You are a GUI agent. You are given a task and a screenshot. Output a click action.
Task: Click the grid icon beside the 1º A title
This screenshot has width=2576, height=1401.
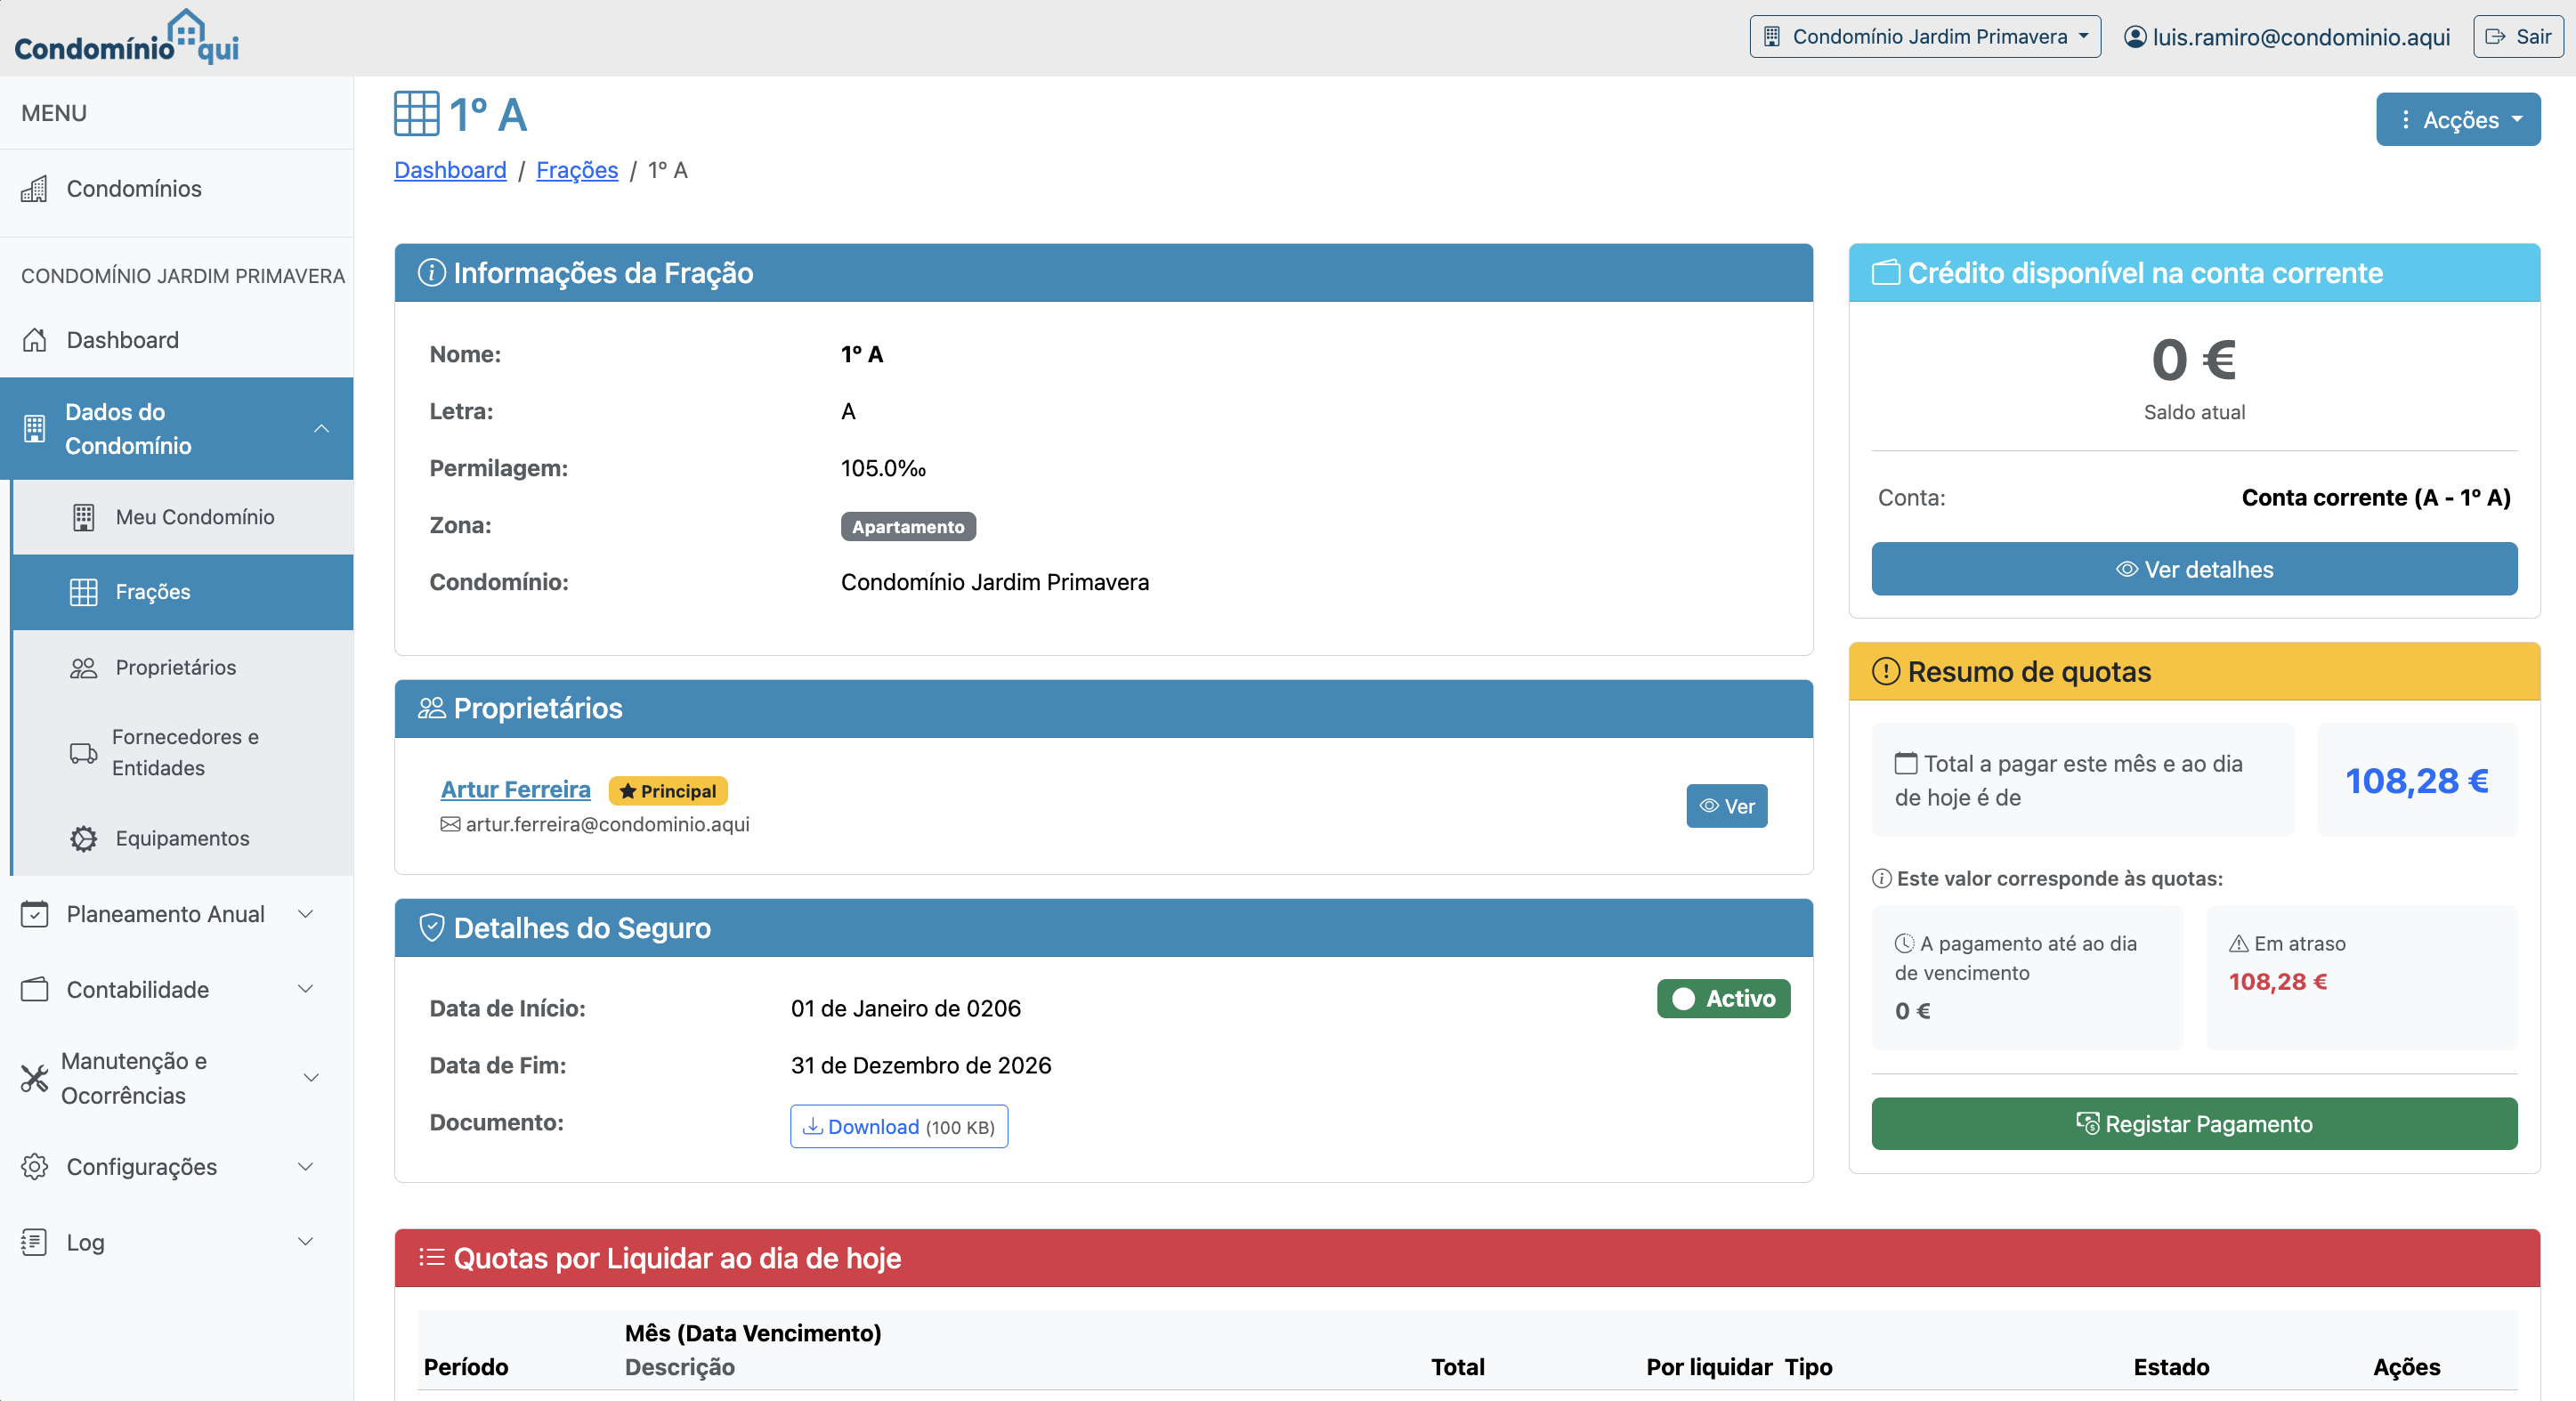pos(416,114)
